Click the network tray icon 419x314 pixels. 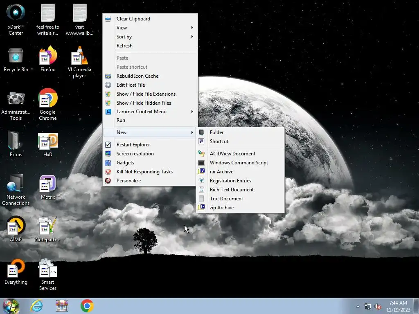tap(368, 307)
